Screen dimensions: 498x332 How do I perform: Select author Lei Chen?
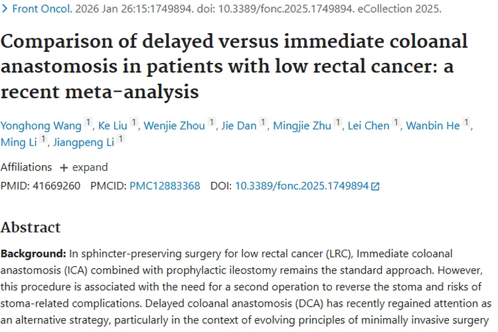pyautogui.click(x=369, y=125)
